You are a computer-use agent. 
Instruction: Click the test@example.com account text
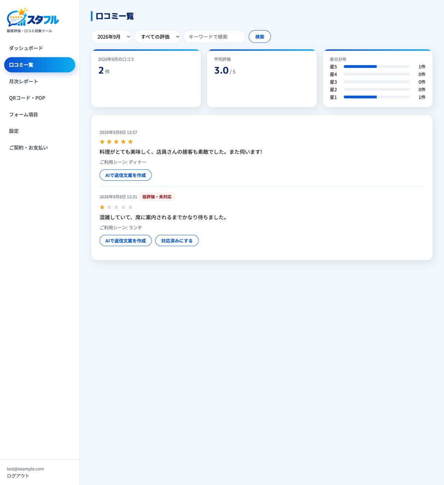[x=26, y=469]
